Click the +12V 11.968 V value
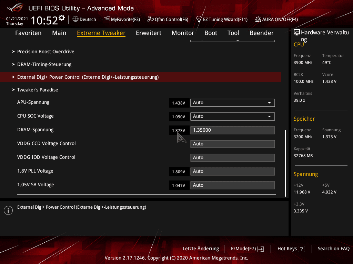 302,192
